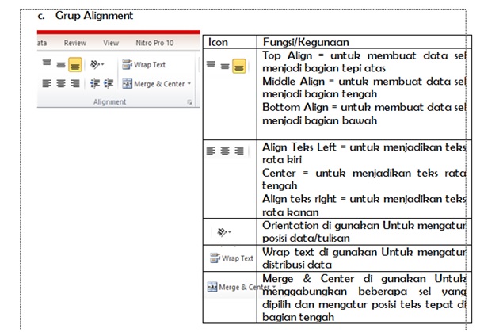This screenshot has height=332, width=484.
Task: Click the Align Text Right icon in the ribbon
Action: tap(75, 83)
